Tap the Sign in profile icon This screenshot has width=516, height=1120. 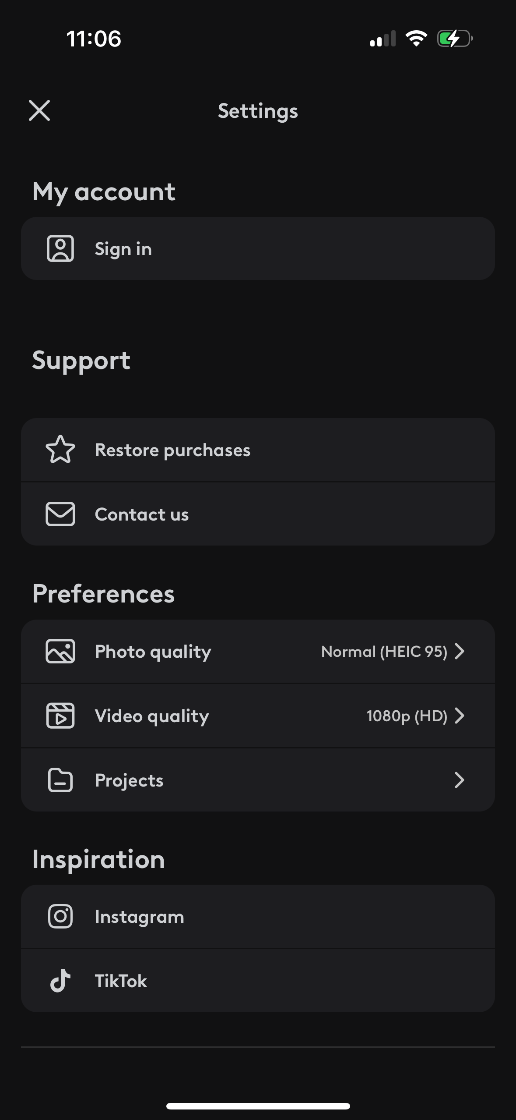tap(60, 248)
